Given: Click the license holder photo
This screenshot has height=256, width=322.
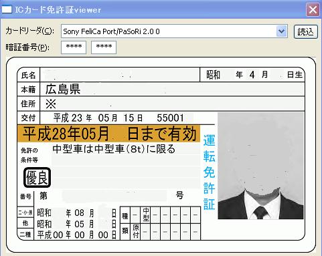Looking at the screenshot, I should click(260, 166).
